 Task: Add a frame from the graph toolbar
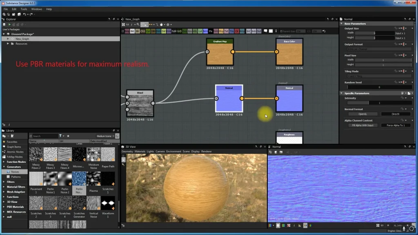point(271,31)
